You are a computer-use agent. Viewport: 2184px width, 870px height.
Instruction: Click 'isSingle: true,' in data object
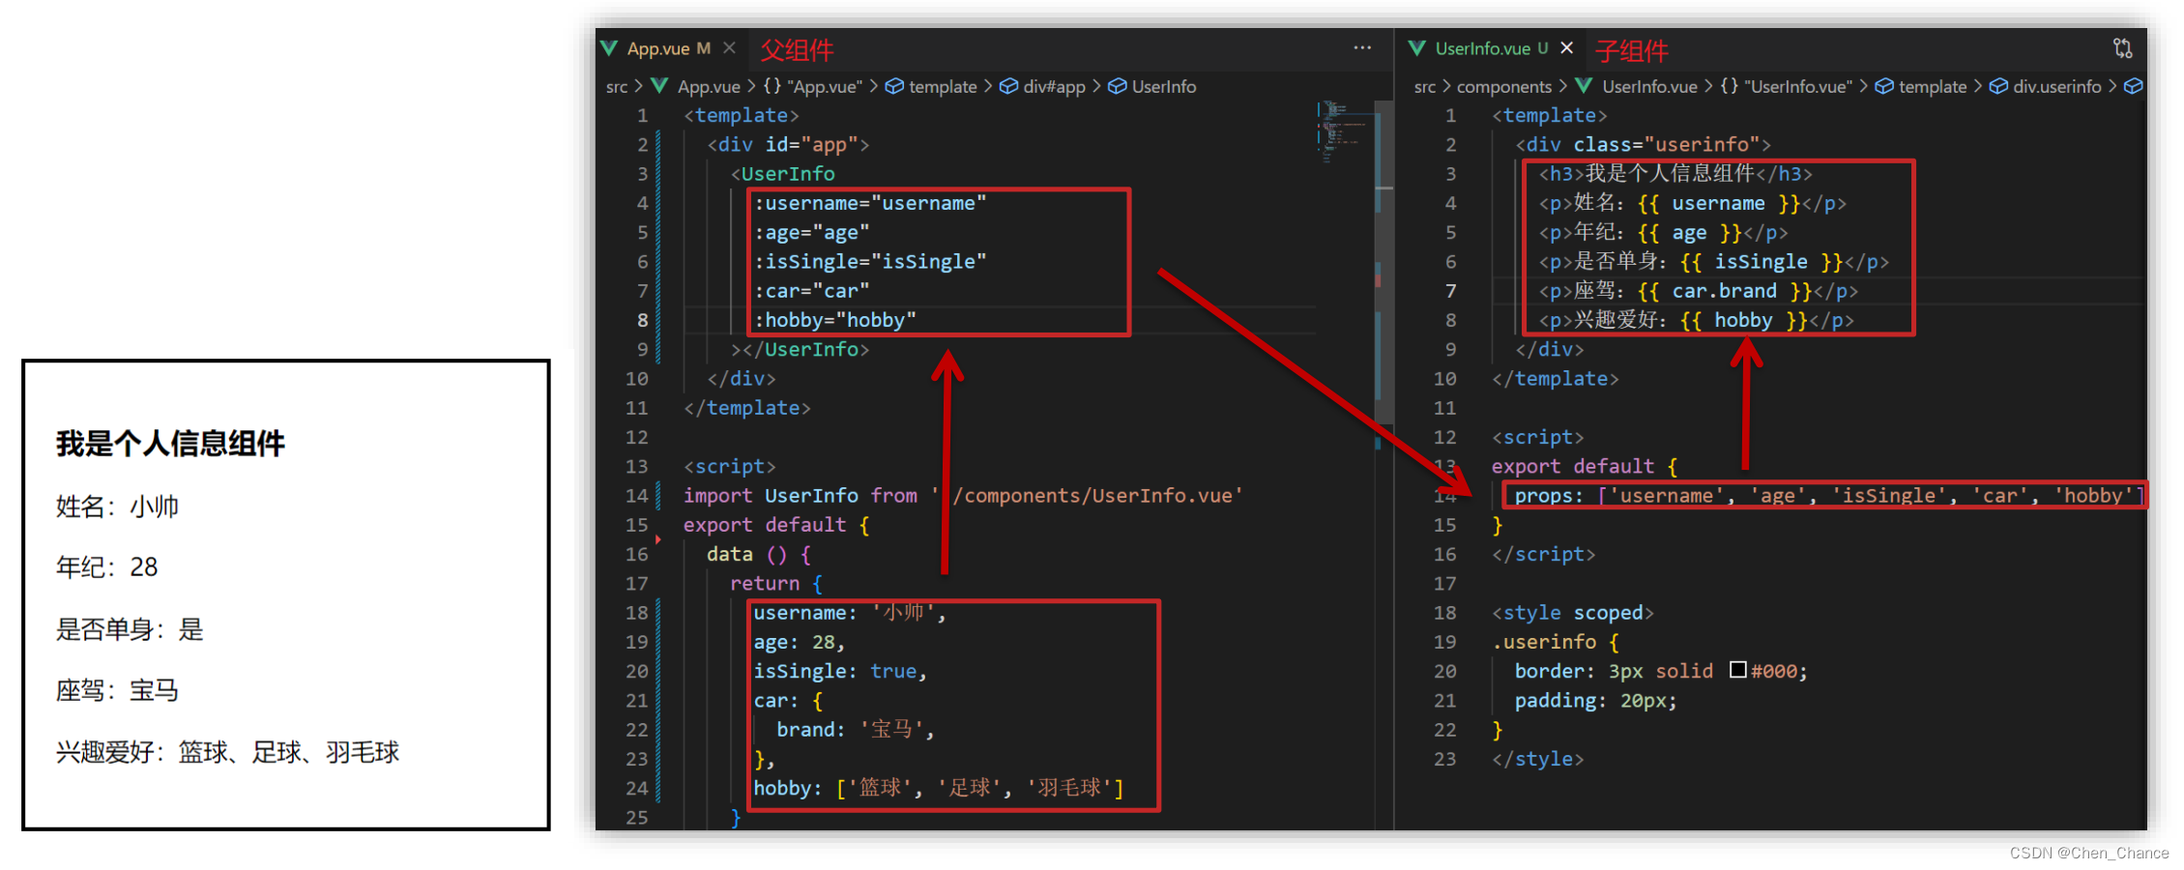(840, 671)
